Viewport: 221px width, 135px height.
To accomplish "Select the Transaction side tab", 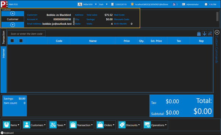I will coord(4,37).
